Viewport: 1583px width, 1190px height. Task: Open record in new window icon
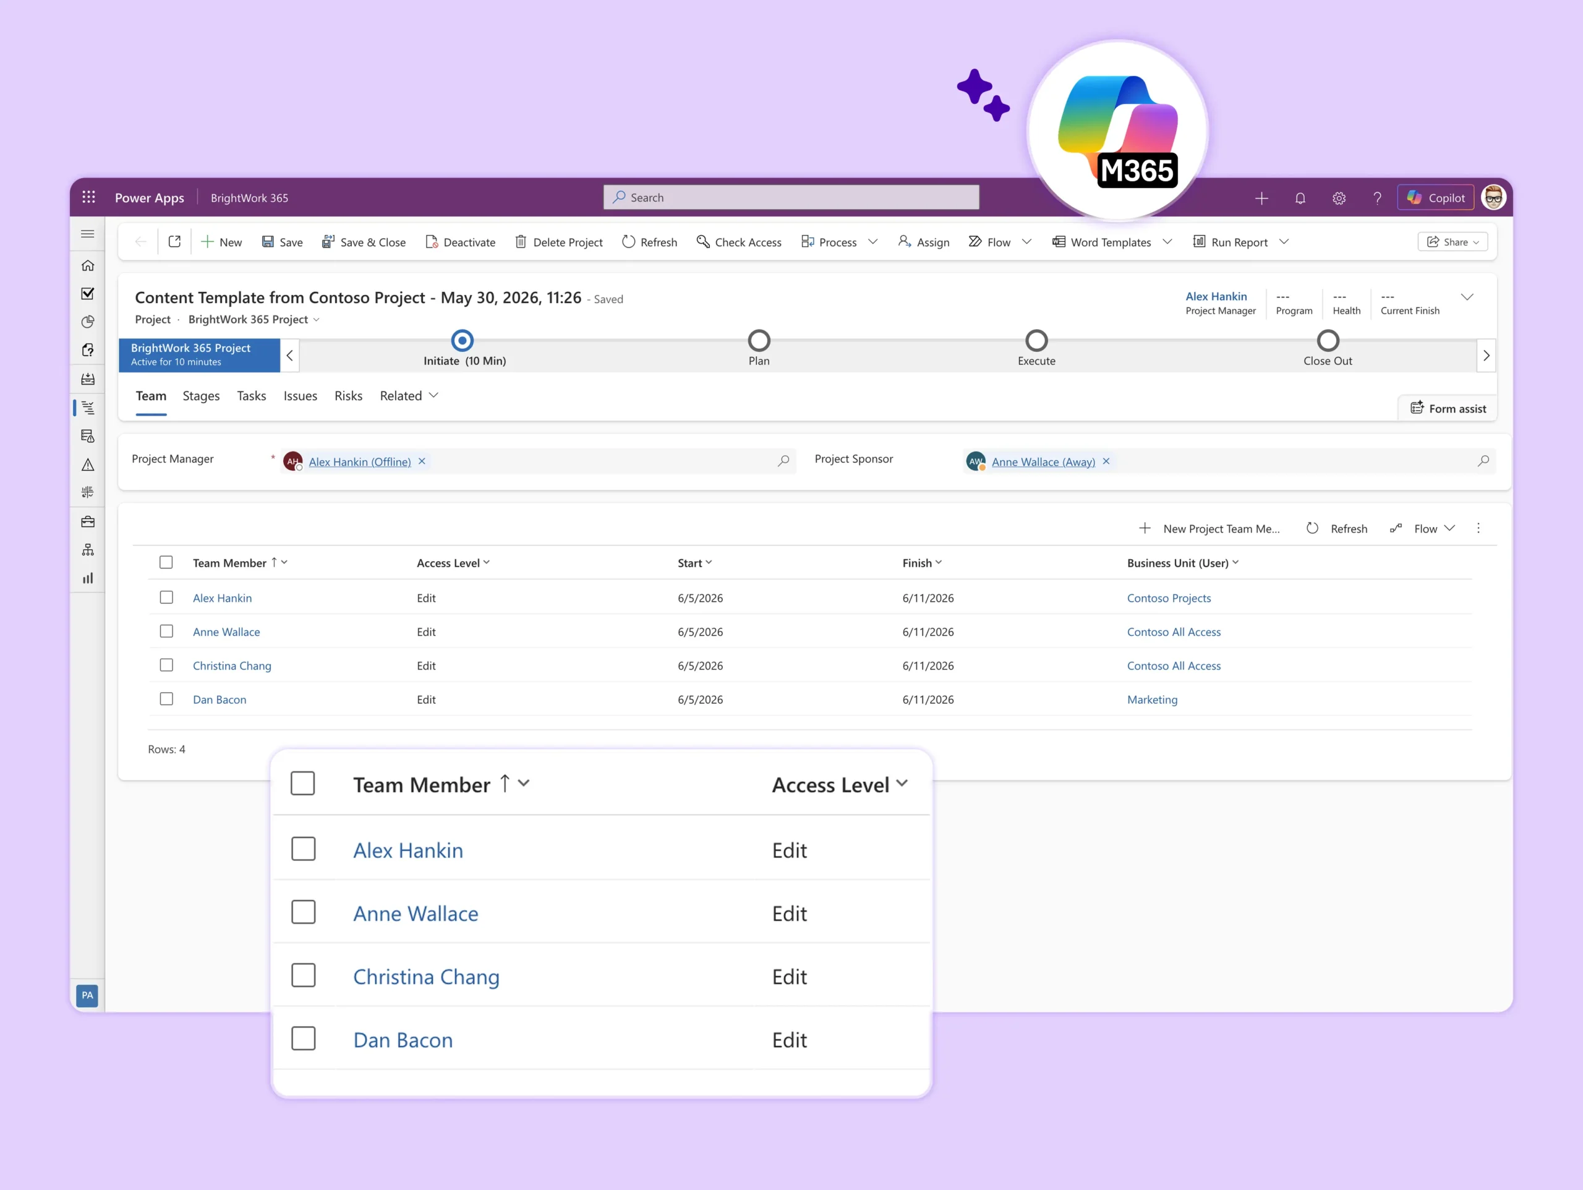[174, 242]
